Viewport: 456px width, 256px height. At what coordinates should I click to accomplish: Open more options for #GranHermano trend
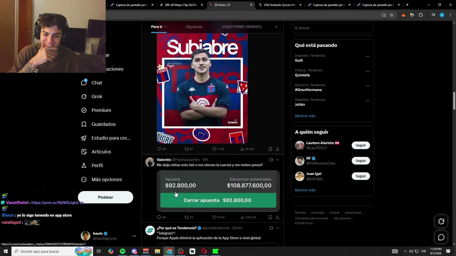click(x=368, y=86)
